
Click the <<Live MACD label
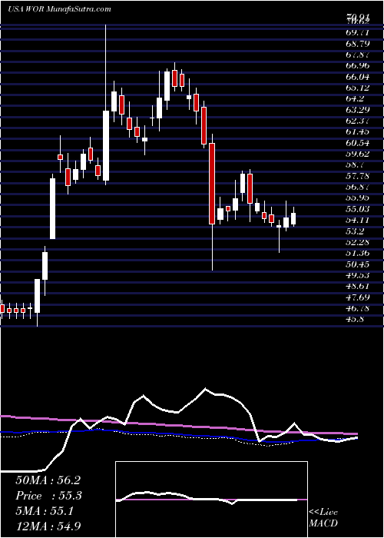[323, 518]
